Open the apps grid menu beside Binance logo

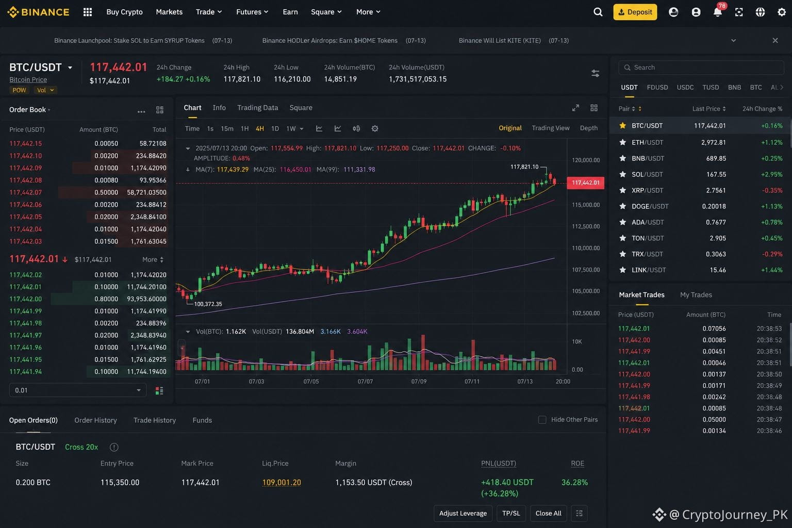(x=88, y=12)
